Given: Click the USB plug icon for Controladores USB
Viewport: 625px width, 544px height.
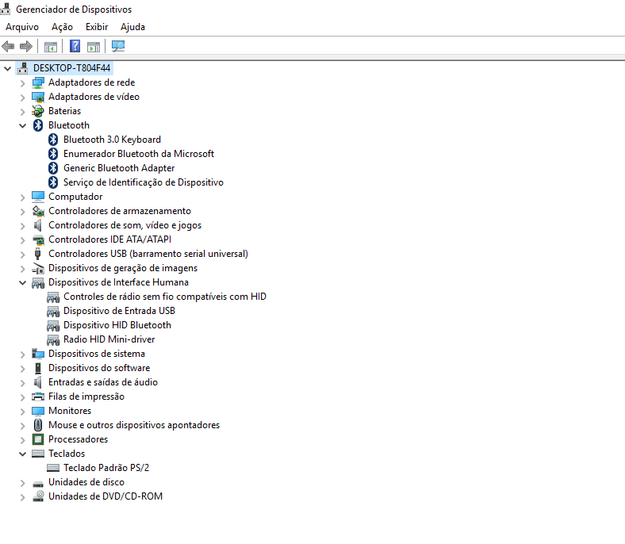Looking at the screenshot, I should click(x=38, y=254).
